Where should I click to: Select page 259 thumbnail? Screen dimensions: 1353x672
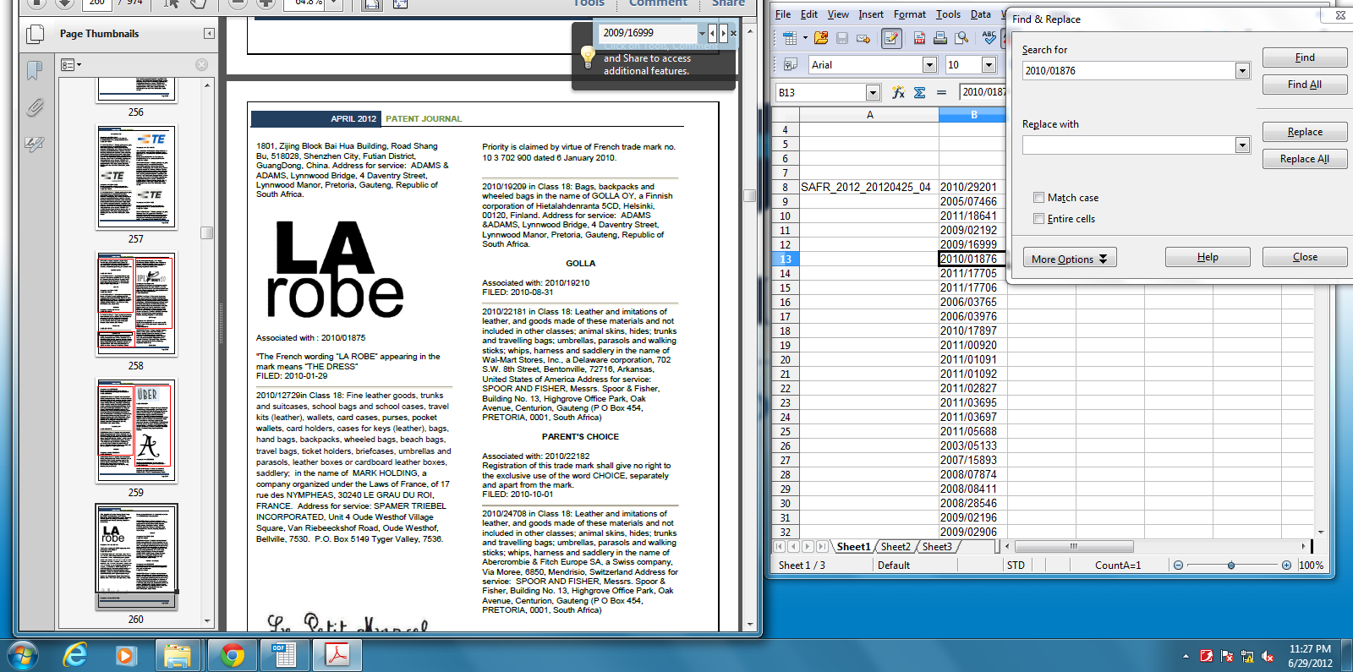click(136, 430)
